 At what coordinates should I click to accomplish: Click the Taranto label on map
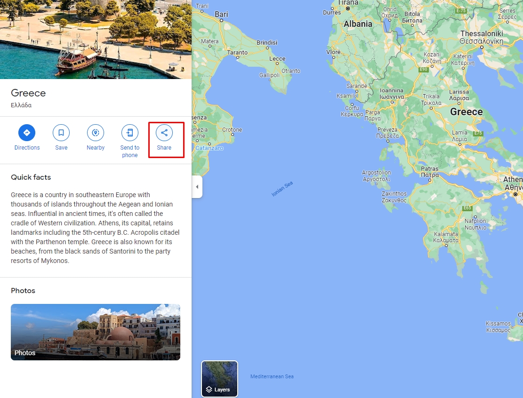click(x=237, y=53)
